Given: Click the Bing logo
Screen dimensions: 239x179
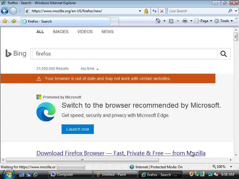Looking at the screenshot, I should (16, 53).
